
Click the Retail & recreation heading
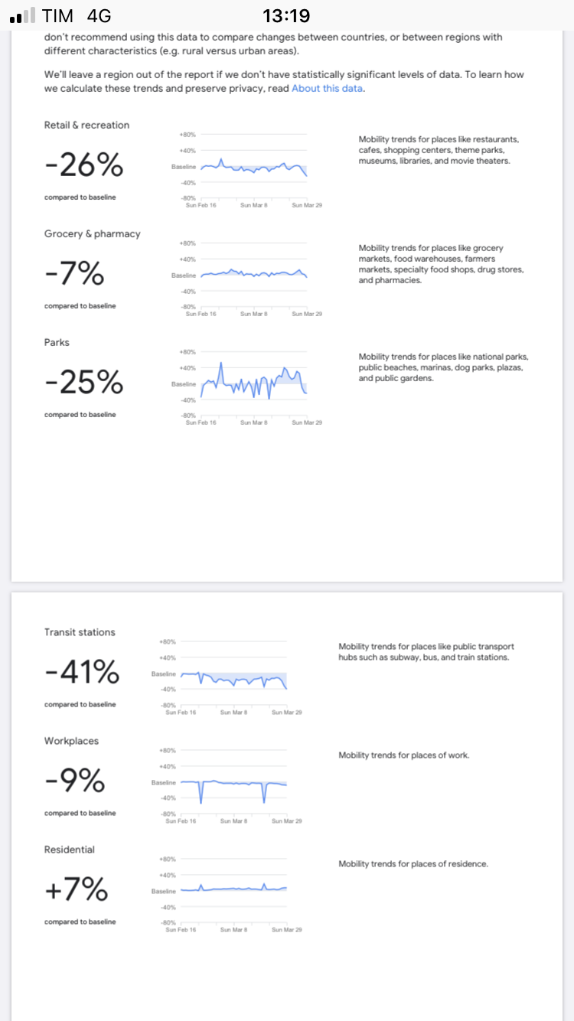tap(86, 125)
